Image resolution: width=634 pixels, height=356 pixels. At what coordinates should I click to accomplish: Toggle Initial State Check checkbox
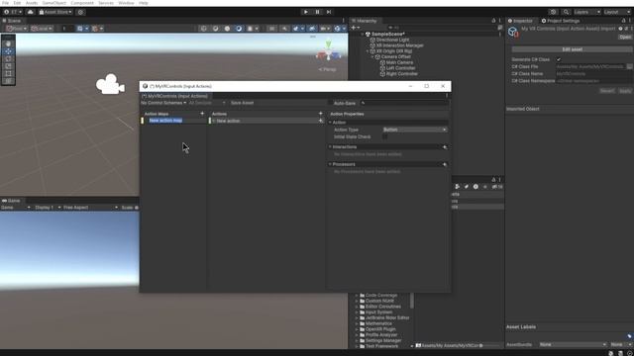coord(385,137)
